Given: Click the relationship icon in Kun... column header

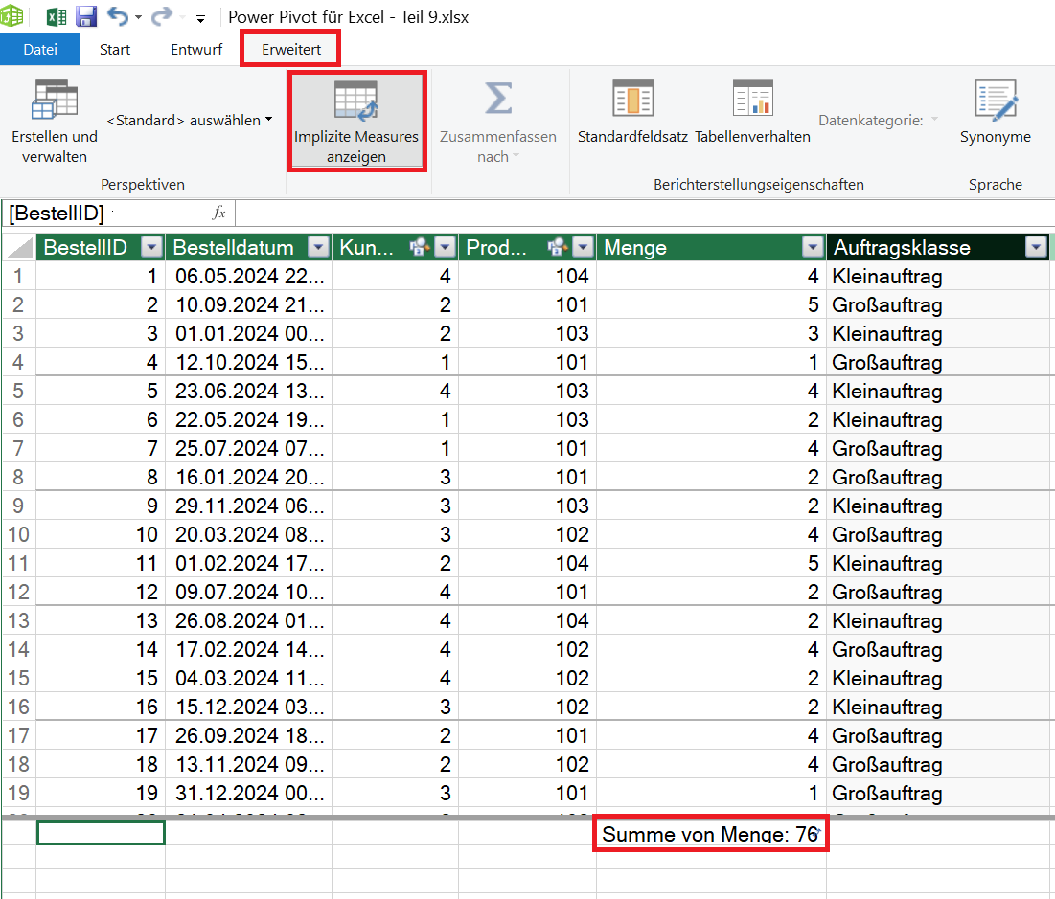Looking at the screenshot, I should click(420, 247).
